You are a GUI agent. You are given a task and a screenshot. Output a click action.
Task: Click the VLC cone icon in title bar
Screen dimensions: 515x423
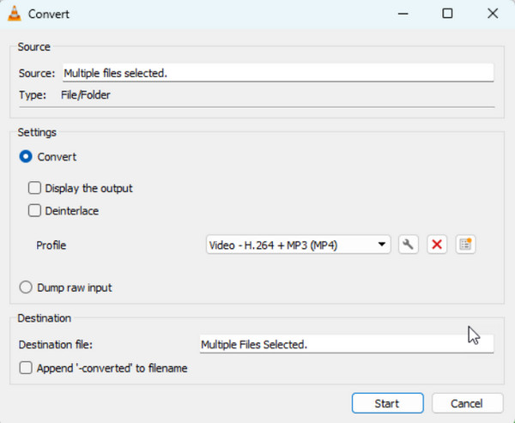15,14
